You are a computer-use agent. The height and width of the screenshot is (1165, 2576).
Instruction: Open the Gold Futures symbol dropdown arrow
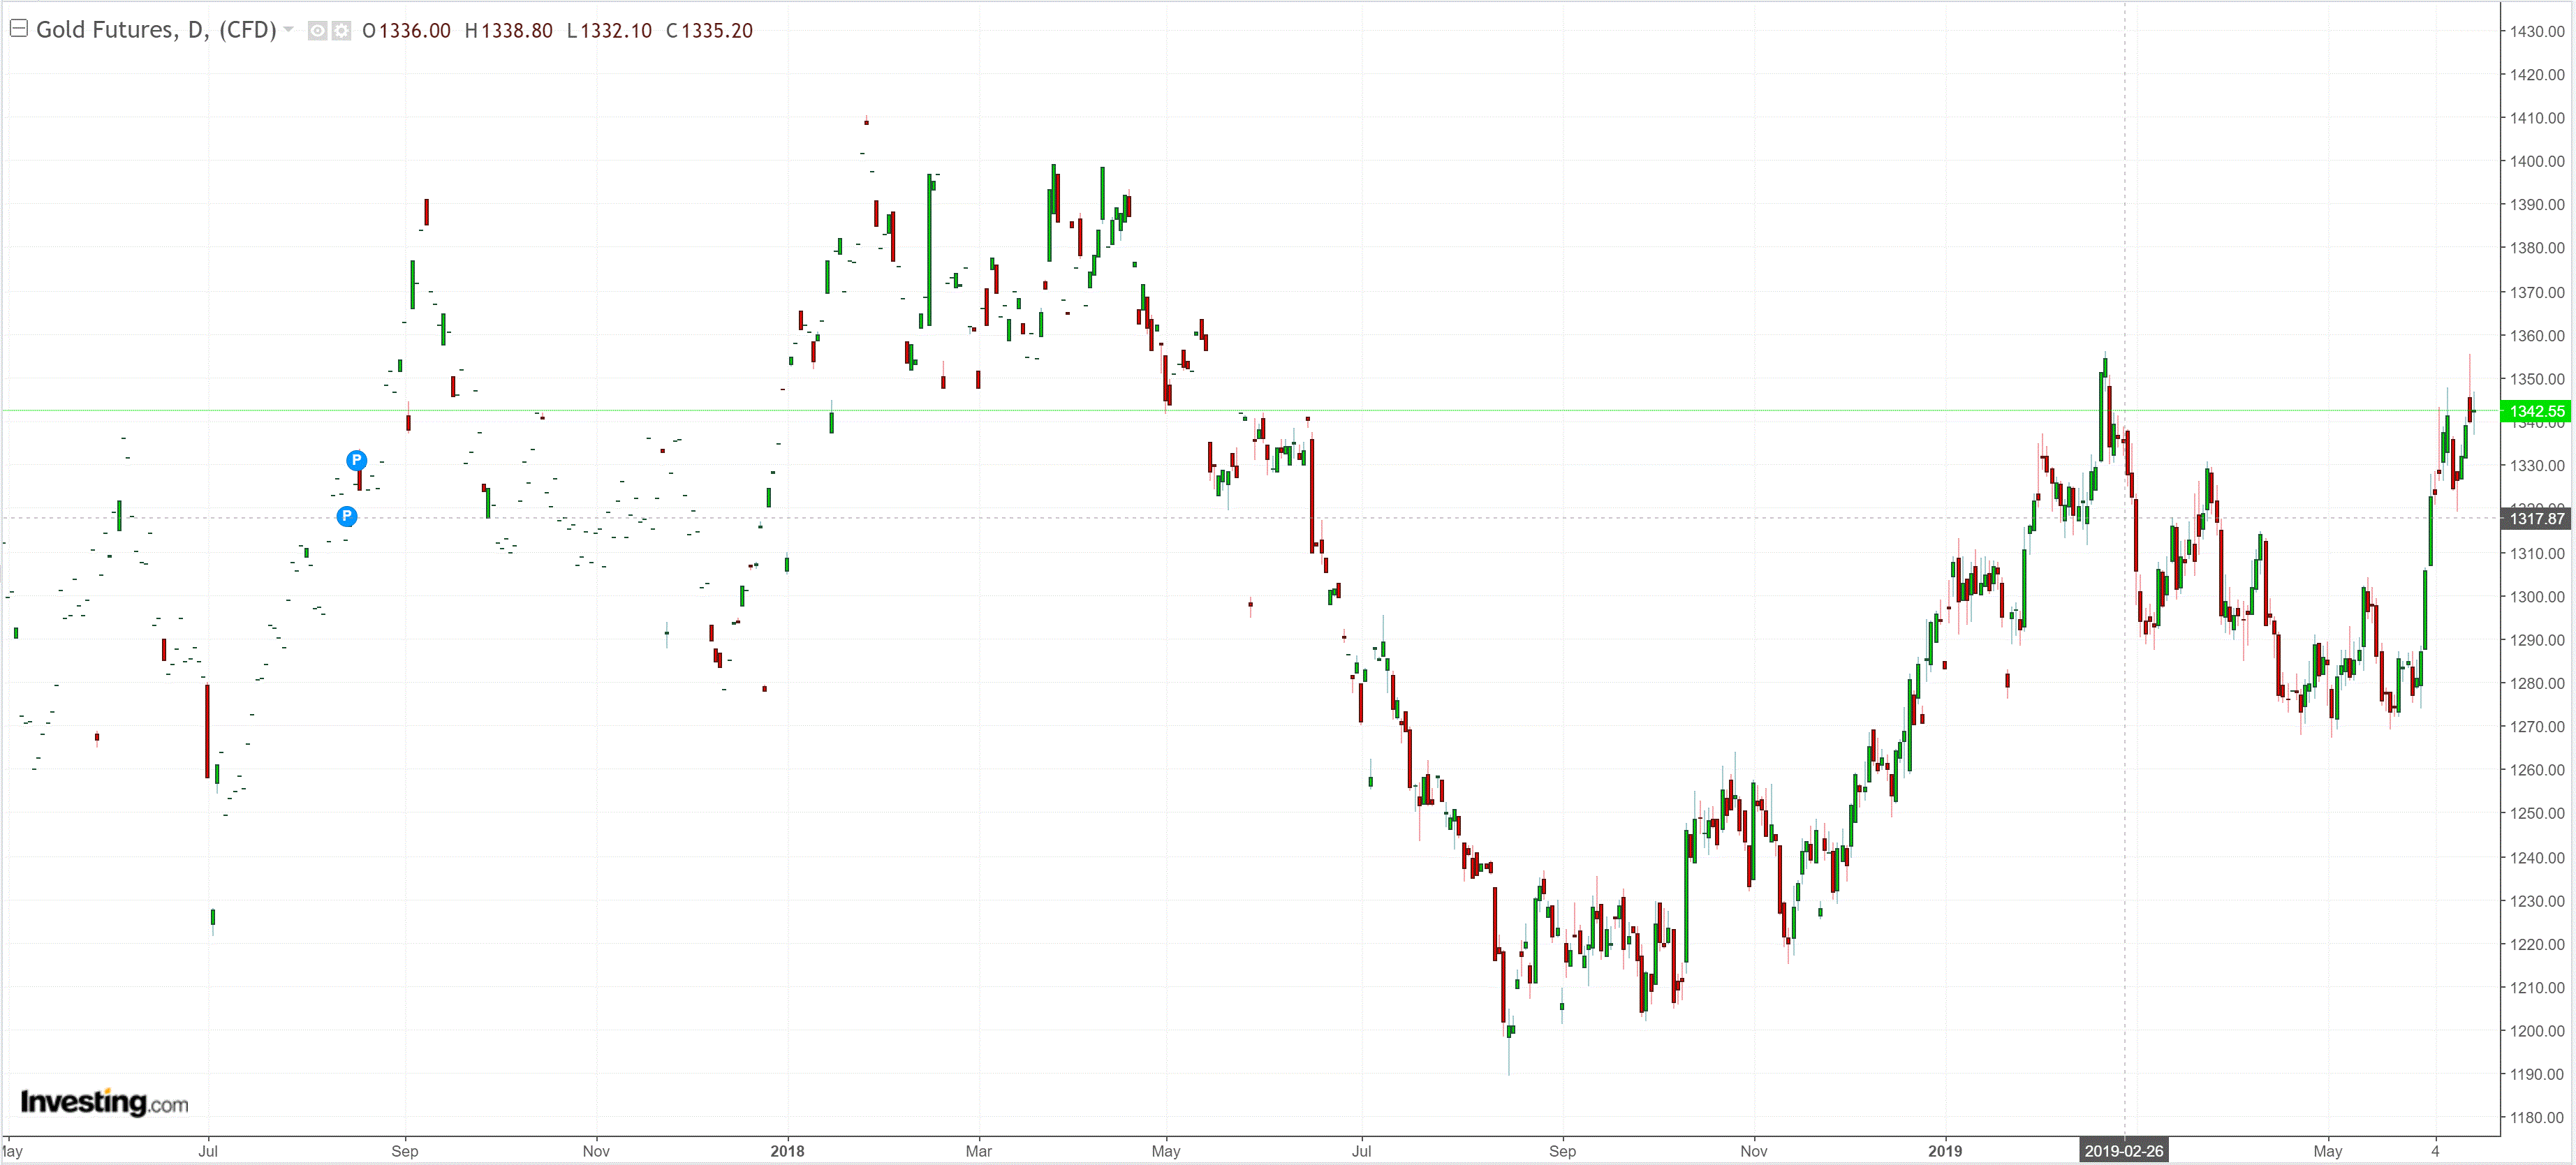(x=289, y=30)
